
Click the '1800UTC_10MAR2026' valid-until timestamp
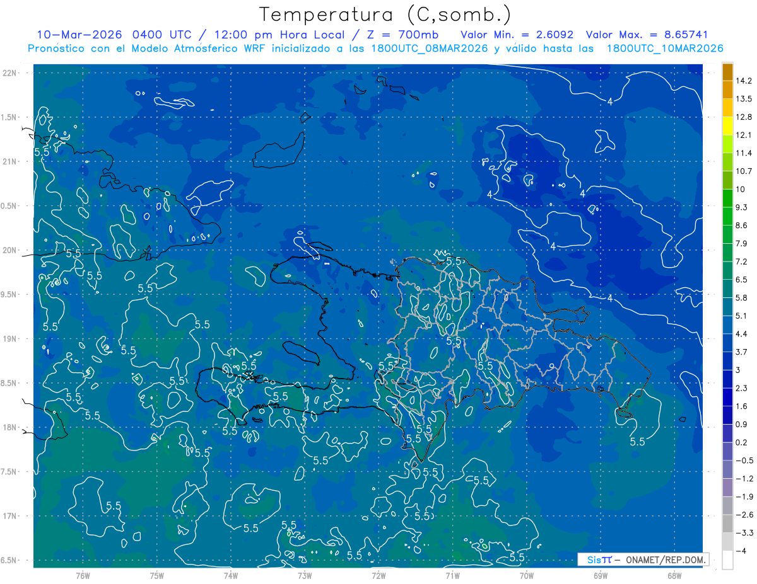click(665, 49)
